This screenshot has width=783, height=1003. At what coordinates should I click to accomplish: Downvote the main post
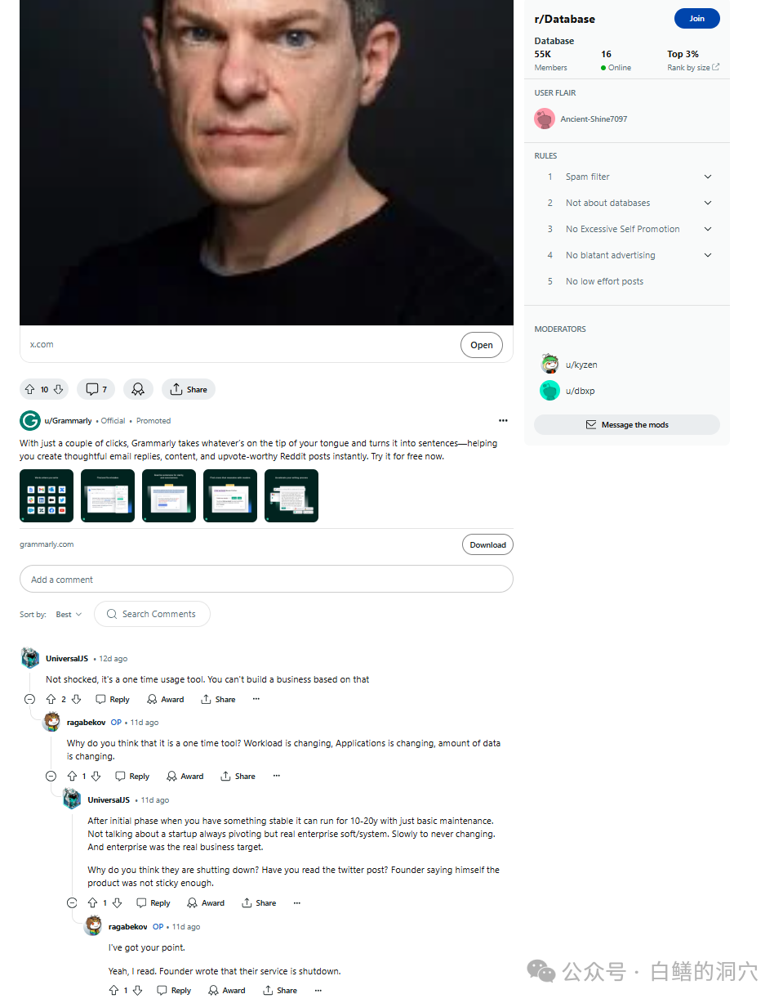pos(58,389)
